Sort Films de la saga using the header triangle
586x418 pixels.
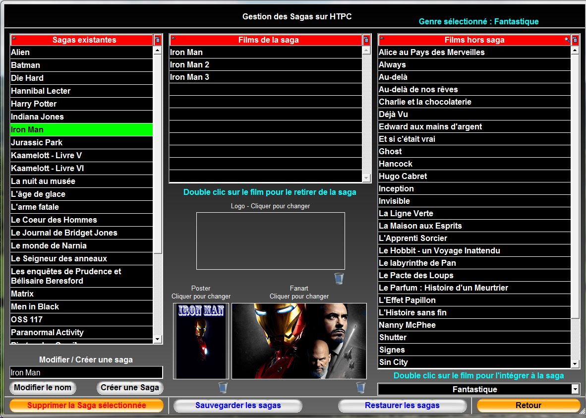(173, 37)
